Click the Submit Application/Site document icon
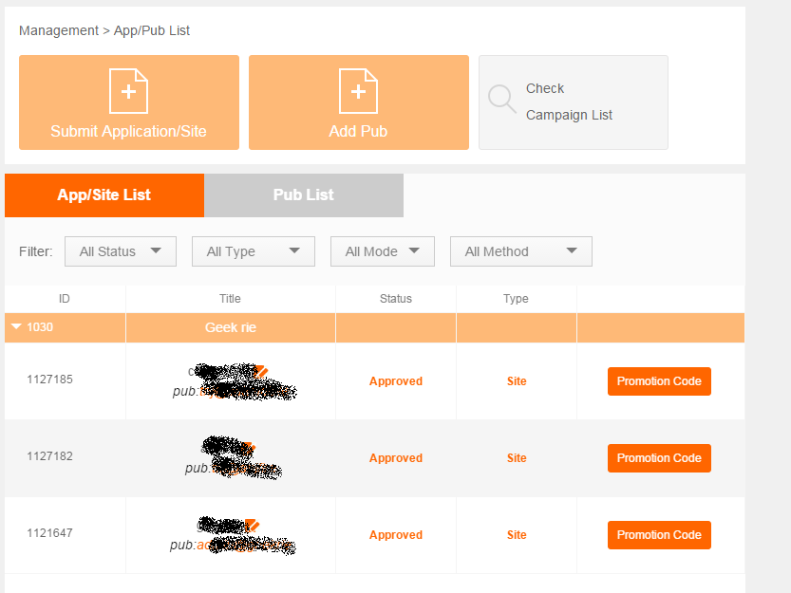791x593 pixels. point(128,91)
